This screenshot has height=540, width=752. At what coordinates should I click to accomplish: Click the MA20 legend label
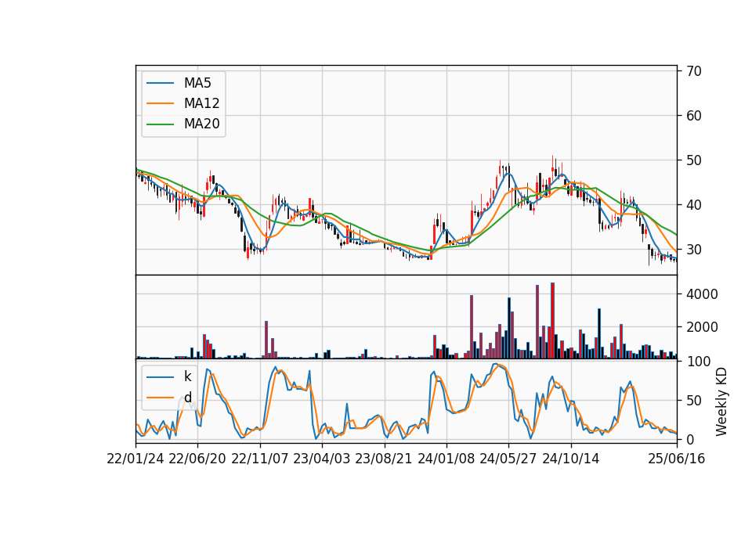click(201, 124)
